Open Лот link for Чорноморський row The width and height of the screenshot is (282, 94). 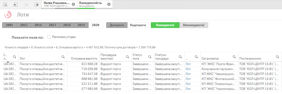(188, 89)
